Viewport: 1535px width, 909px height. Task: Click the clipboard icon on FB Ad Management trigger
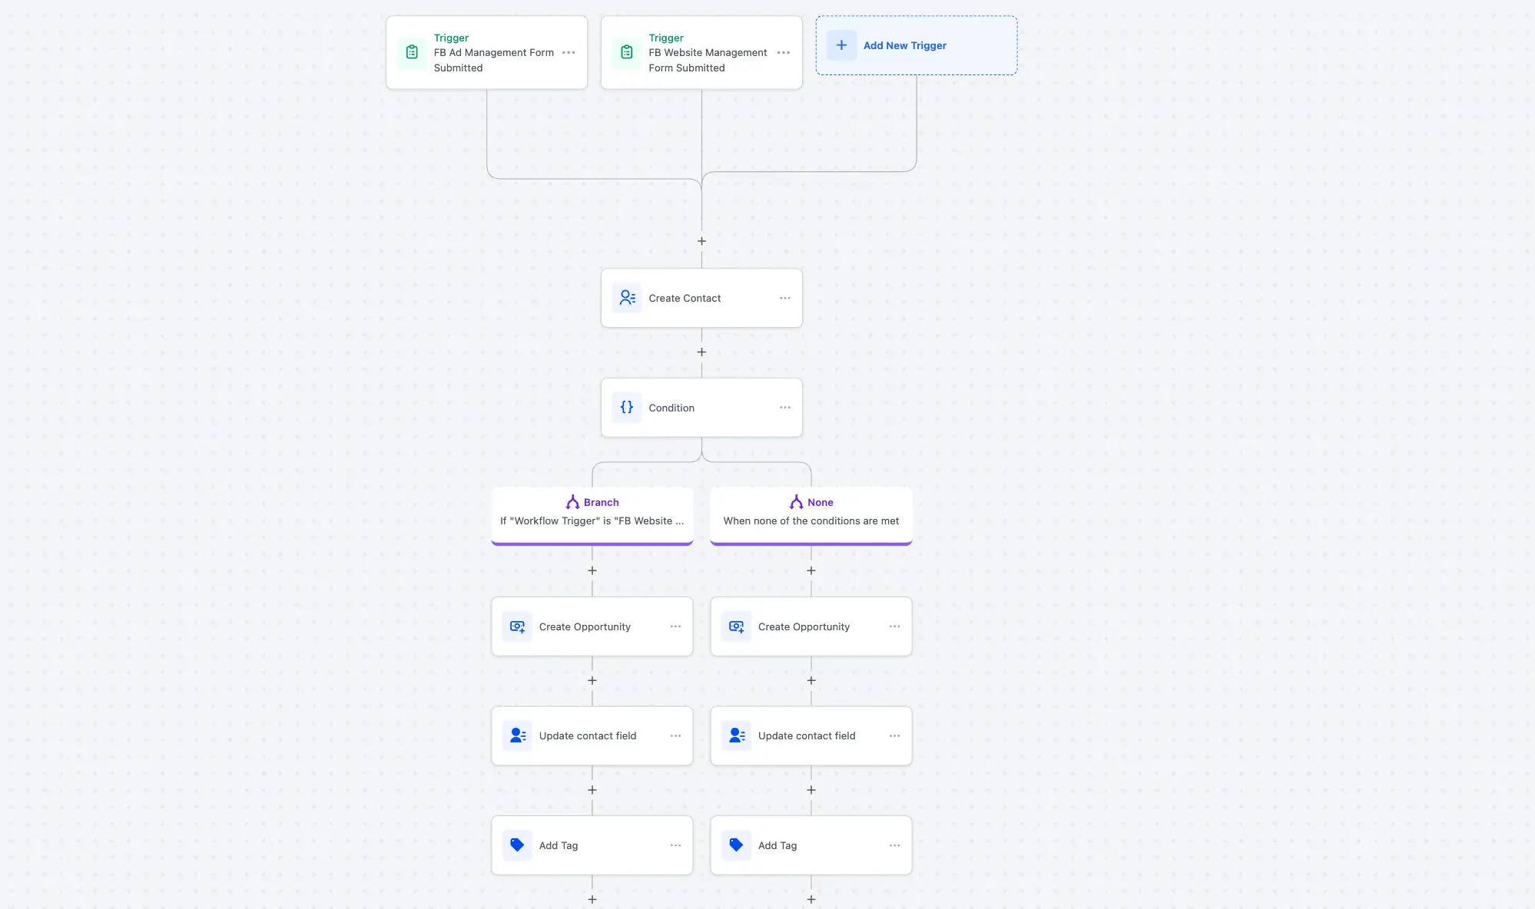coord(412,51)
